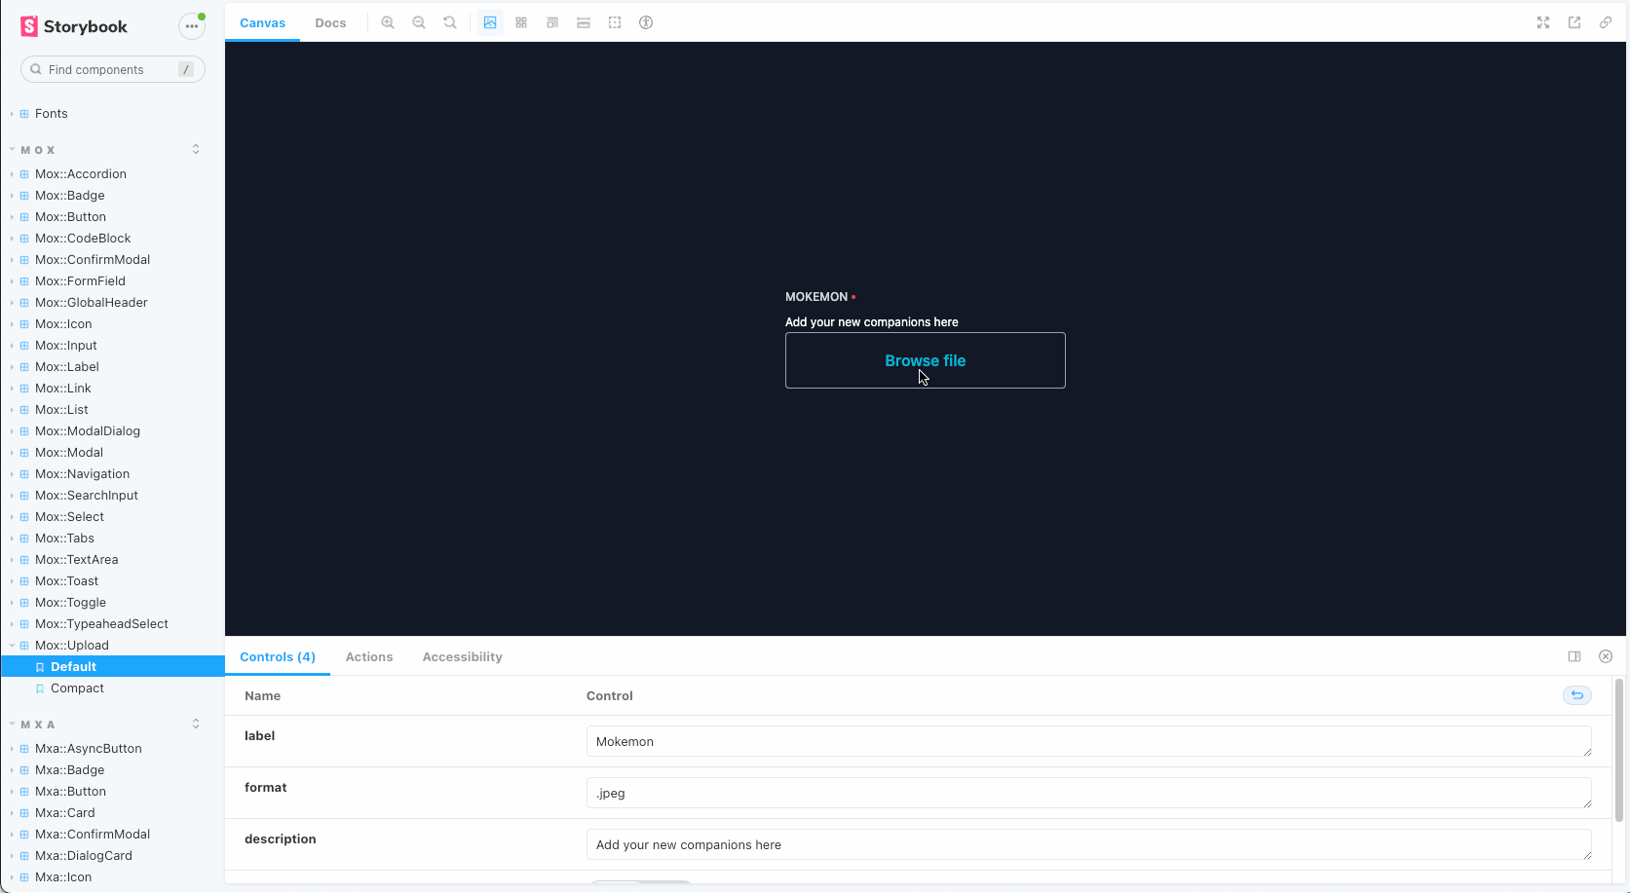Viewport: 1630px width, 893px height.
Task: Open Mox::Toggle in sidebar
Action: pos(70,603)
